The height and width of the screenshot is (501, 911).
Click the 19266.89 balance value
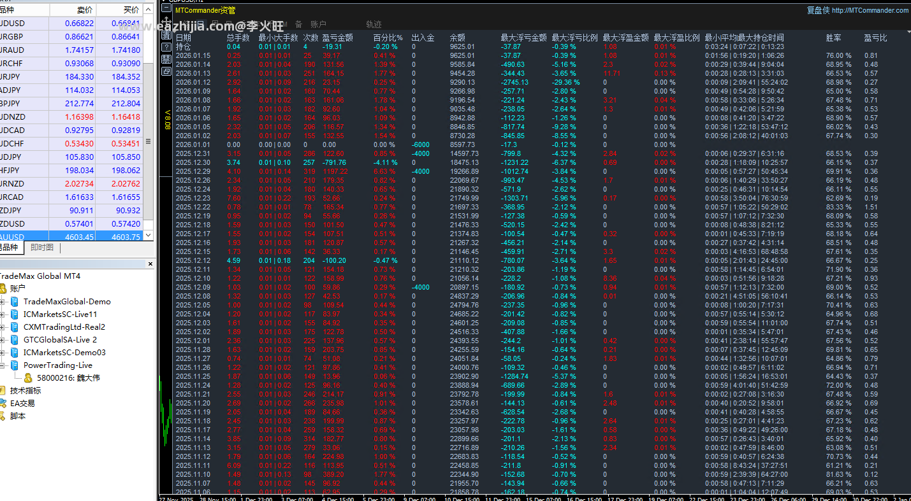(x=463, y=171)
